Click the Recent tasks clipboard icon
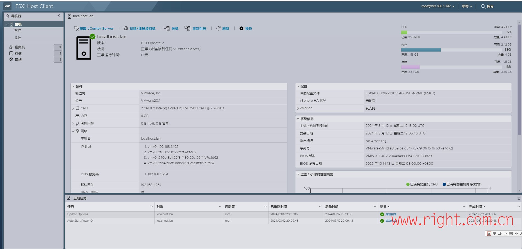522x249 pixels. click(69, 198)
